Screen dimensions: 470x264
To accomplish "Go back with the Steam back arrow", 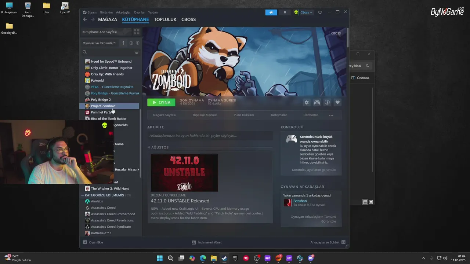I will 85,19.
